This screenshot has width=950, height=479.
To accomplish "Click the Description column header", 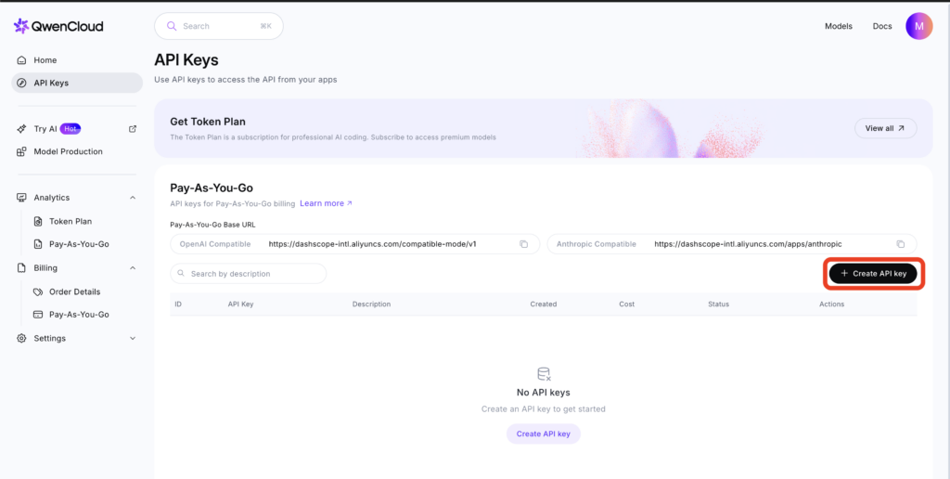I will [x=371, y=304].
